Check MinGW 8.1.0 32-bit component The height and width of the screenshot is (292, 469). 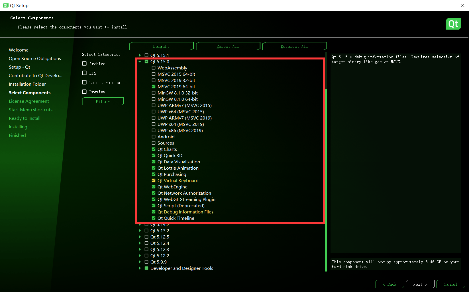(x=154, y=93)
